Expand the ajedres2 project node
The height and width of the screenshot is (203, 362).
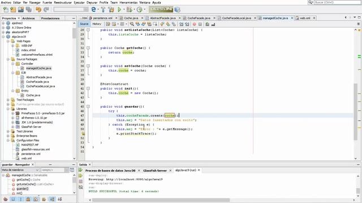point(3,23)
